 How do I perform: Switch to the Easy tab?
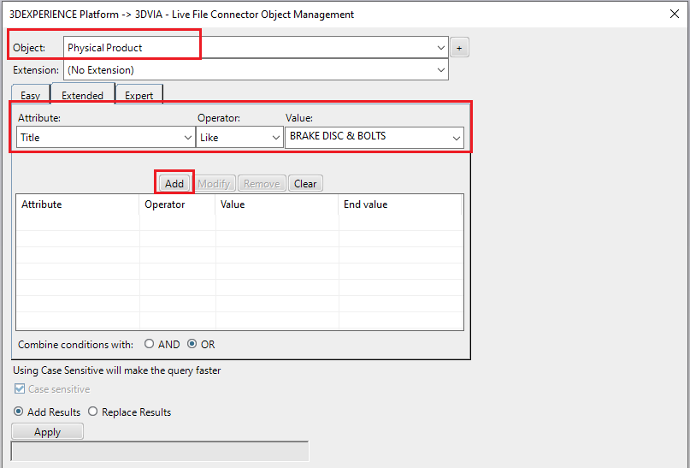(31, 95)
